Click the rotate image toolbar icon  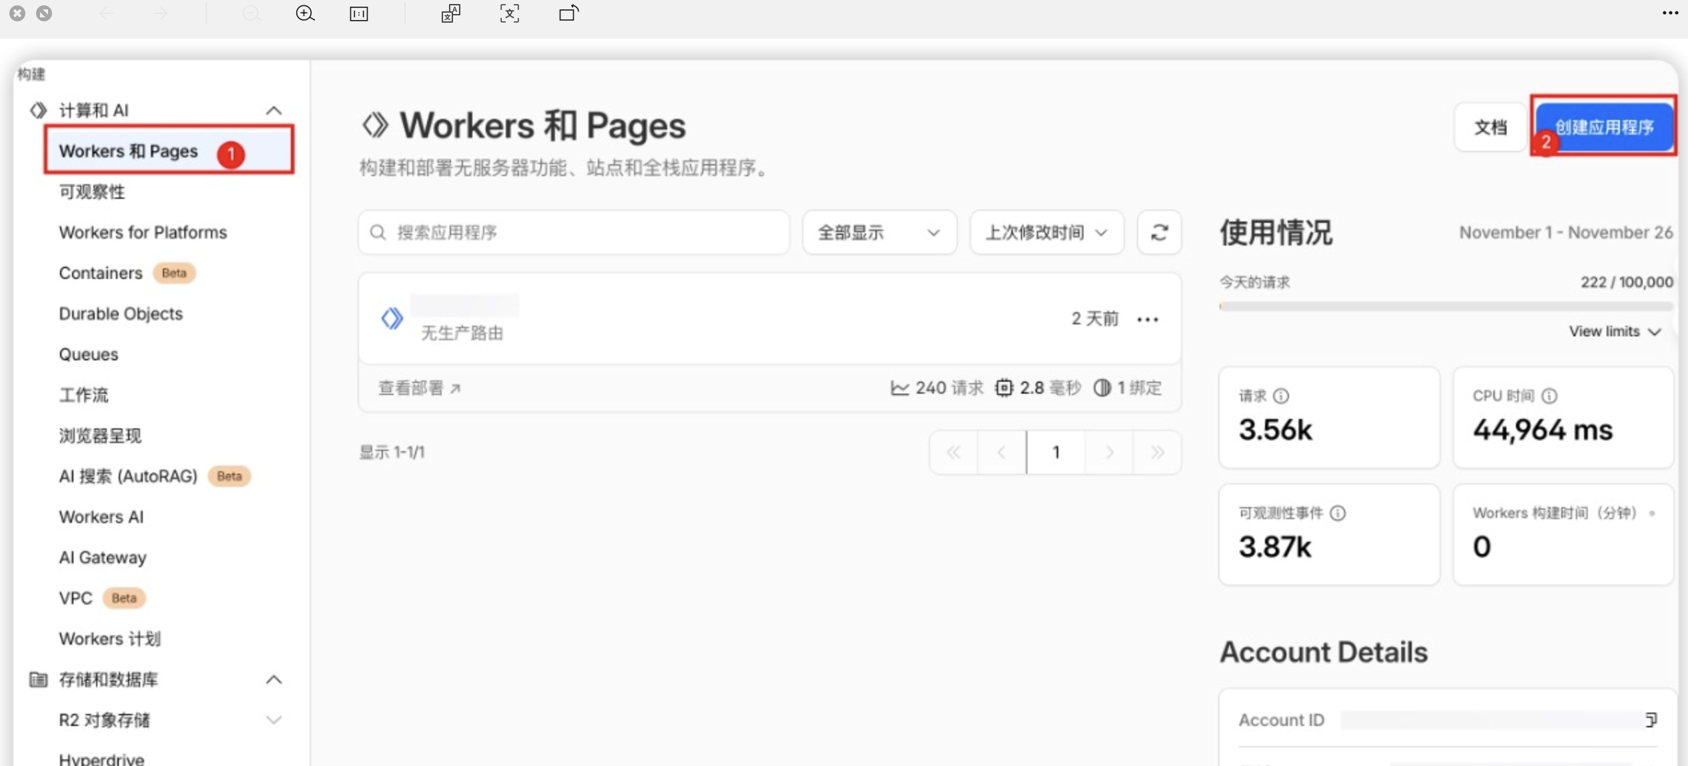click(x=568, y=13)
